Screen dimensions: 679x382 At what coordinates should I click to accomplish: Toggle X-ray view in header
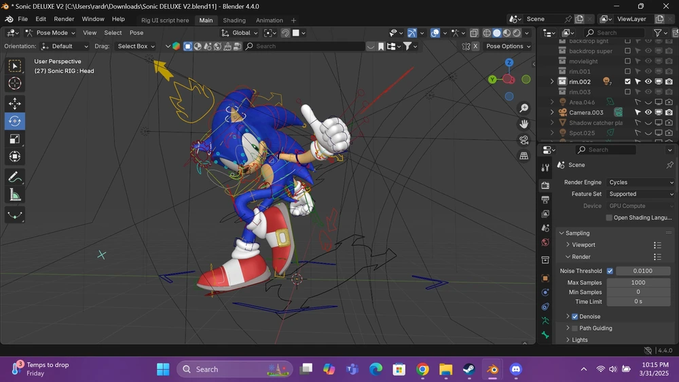point(474,33)
